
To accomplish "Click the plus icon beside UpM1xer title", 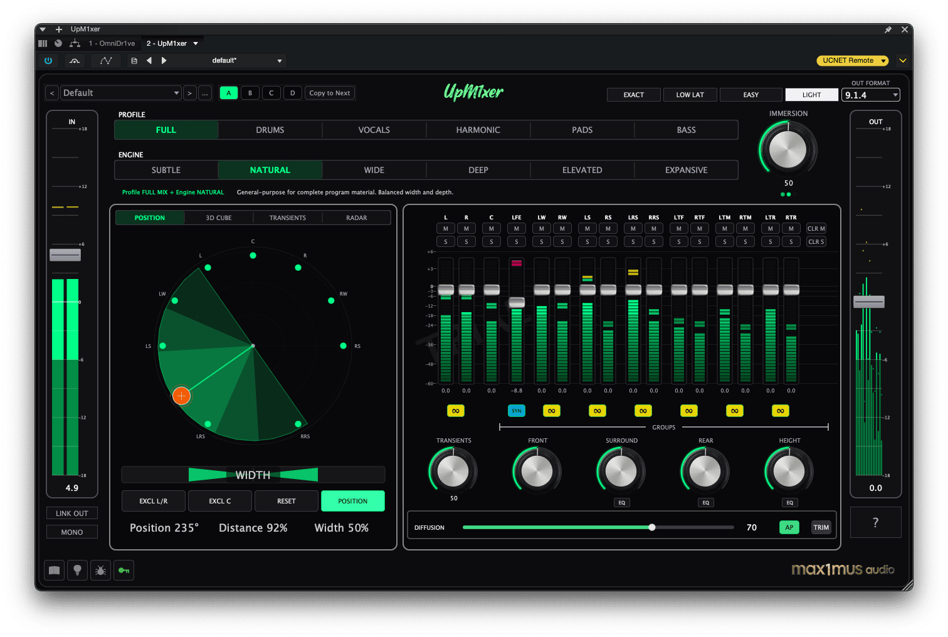I will click(59, 29).
